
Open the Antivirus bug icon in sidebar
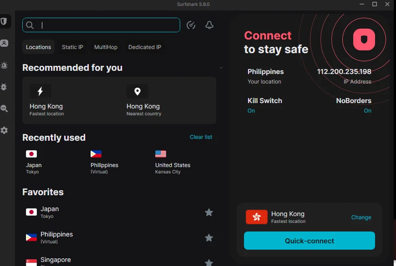4,87
